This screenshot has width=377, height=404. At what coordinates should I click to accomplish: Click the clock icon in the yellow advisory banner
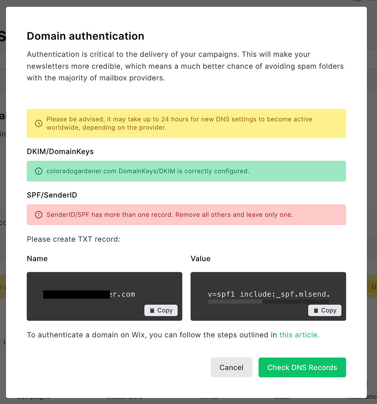tap(38, 123)
